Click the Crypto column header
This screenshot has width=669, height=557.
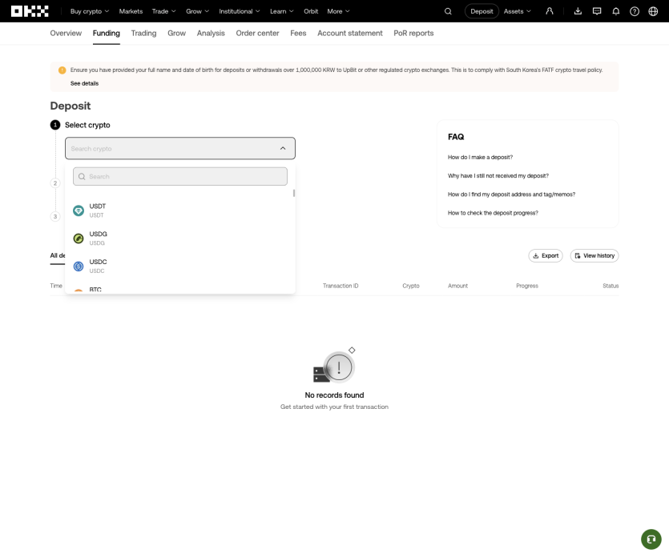411,286
